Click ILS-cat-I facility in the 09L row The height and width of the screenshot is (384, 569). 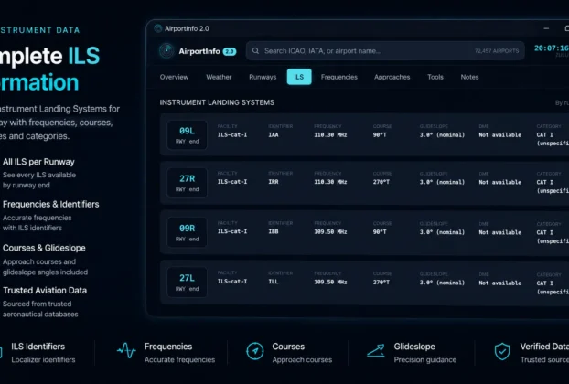click(x=232, y=135)
